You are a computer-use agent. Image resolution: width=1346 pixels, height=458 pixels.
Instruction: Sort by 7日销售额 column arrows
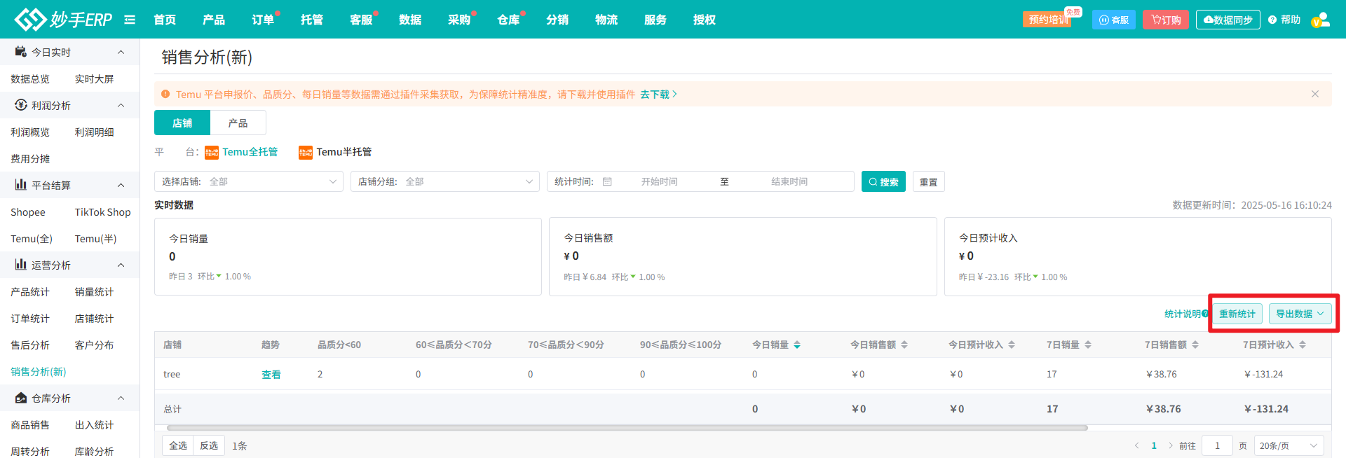1195,345
